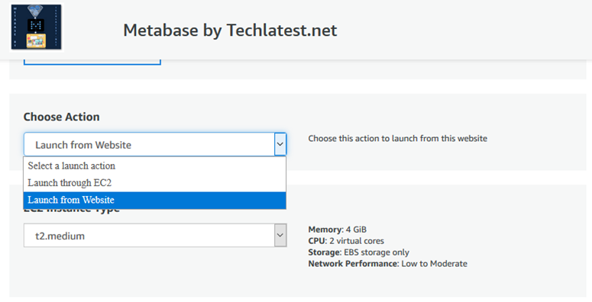Click 'Network Performance: Low to Moderate' text
This screenshot has width=592, height=302.
pyautogui.click(x=388, y=264)
